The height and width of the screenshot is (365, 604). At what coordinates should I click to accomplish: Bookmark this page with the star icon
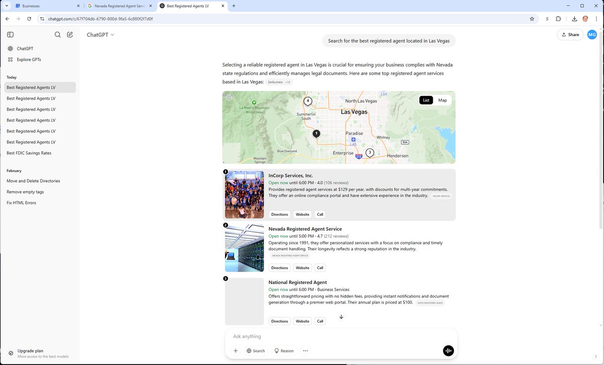point(532,19)
